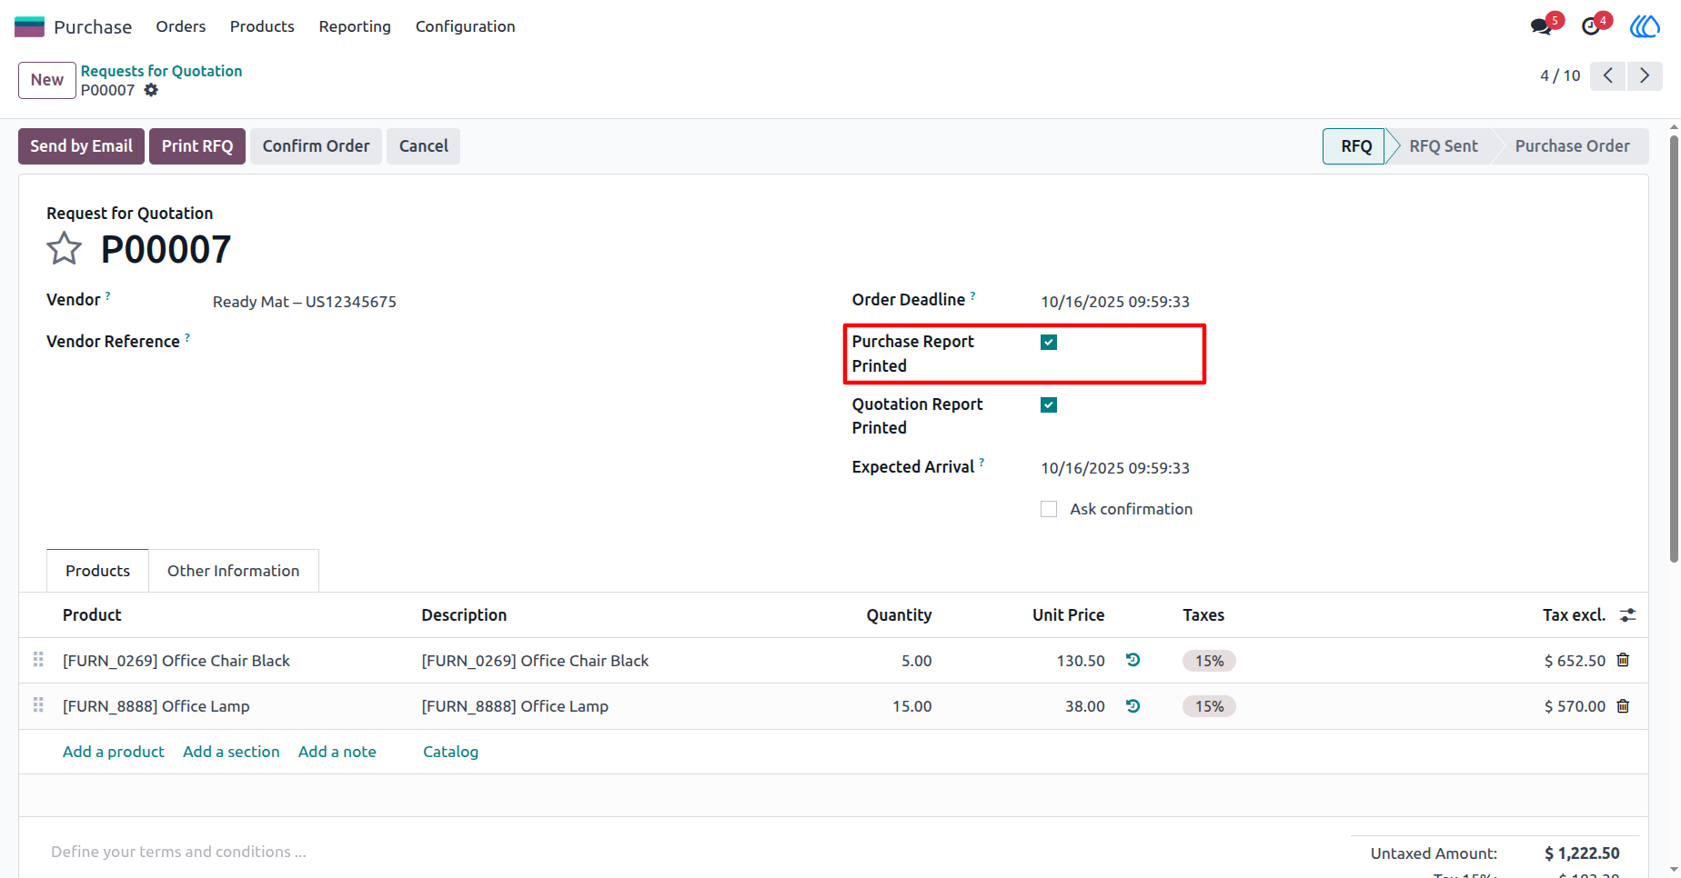
Task: Open the Catalog link
Action: 450,752
